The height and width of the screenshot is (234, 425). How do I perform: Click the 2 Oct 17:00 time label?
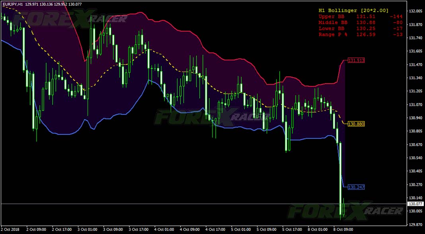(62, 229)
